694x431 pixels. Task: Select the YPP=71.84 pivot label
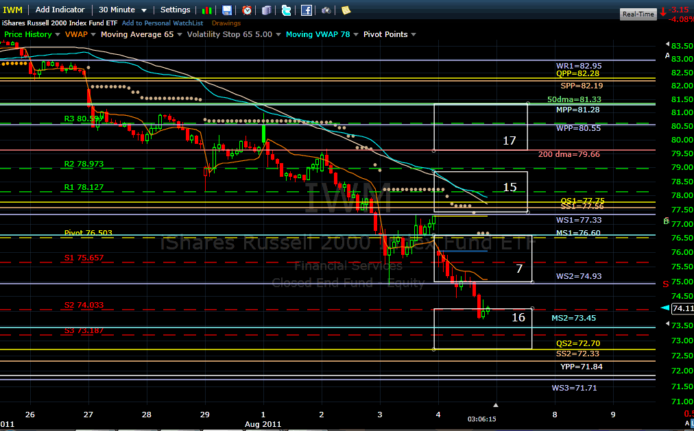[x=582, y=367]
